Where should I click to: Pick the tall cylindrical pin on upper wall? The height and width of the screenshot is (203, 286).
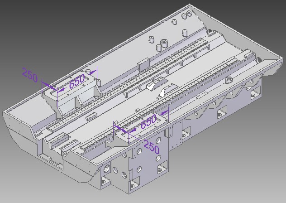coord(184,33)
